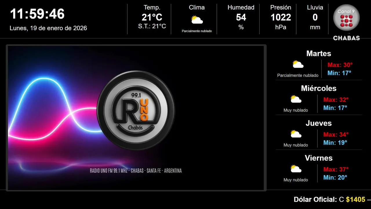Click the Miércoles day heading
Screen dimensions: 371x209
coord(319,88)
